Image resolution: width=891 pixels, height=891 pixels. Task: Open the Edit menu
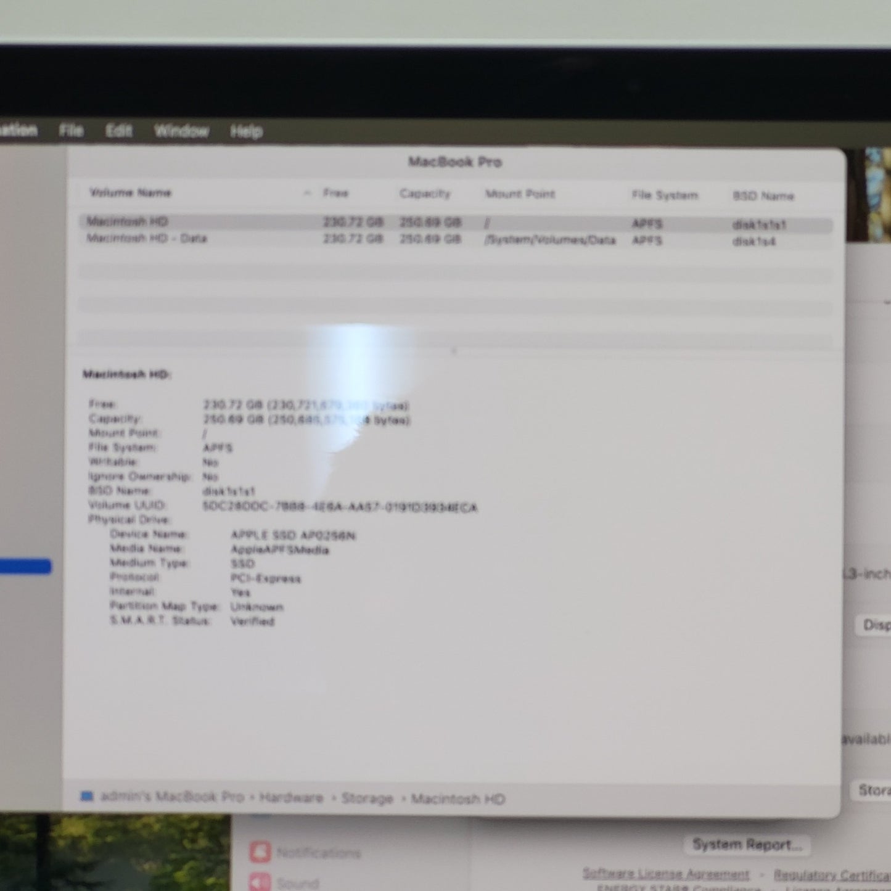(x=118, y=131)
